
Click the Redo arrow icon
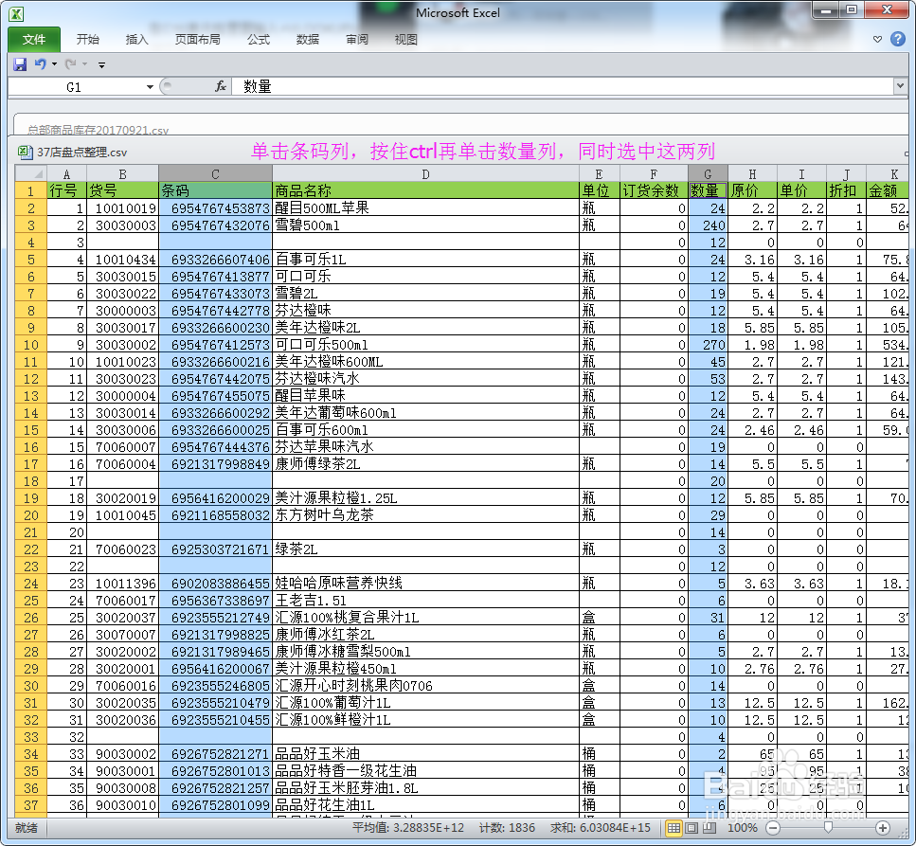(x=71, y=64)
